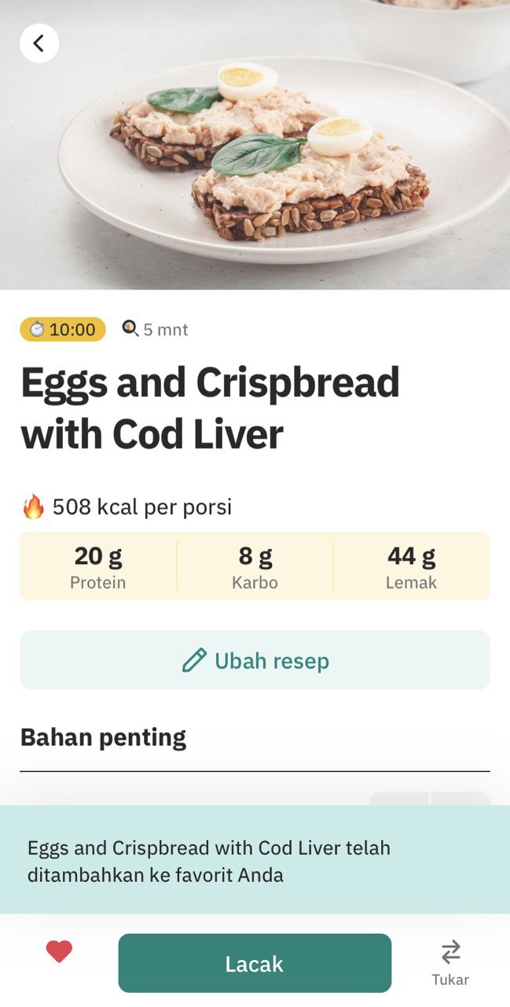510x1007 pixels.
Task: Tap the 508 kcal per porsi text
Action: (142, 507)
